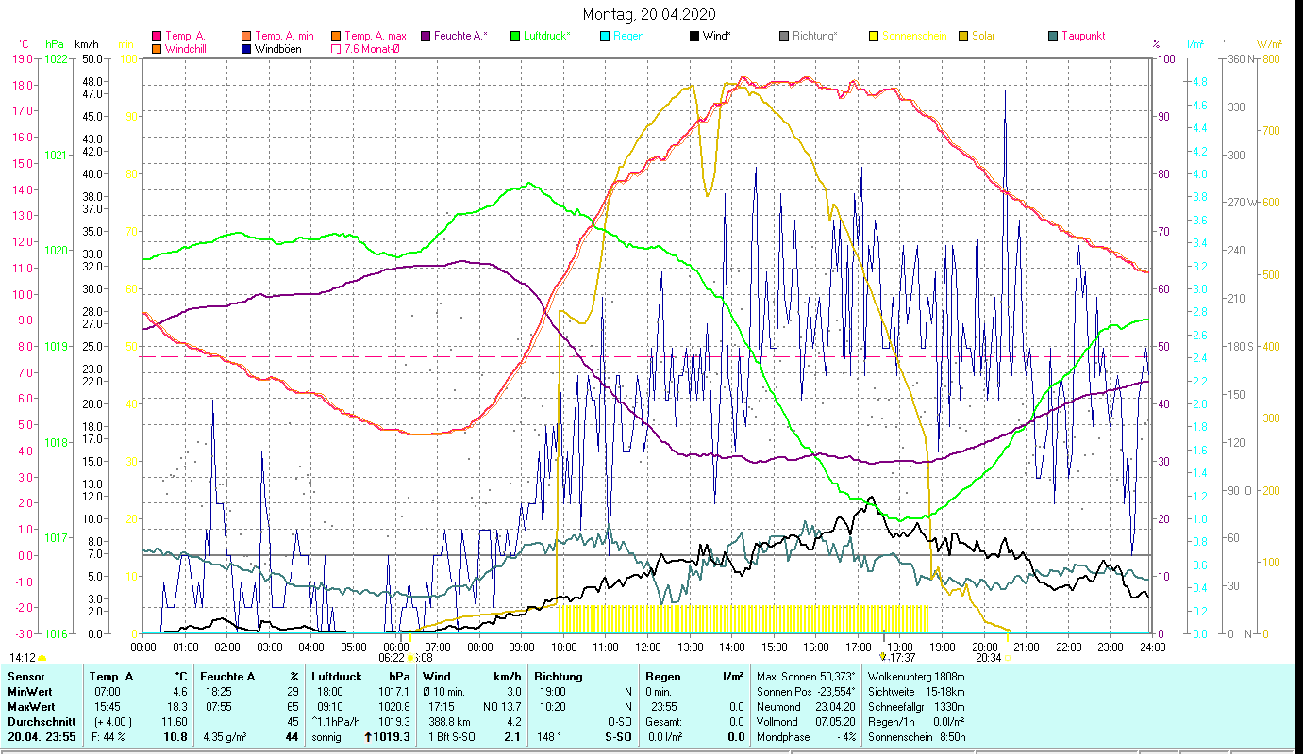Click the orange Windchill legend square
This screenshot has height=754, width=1303.
(x=157, y=49)
